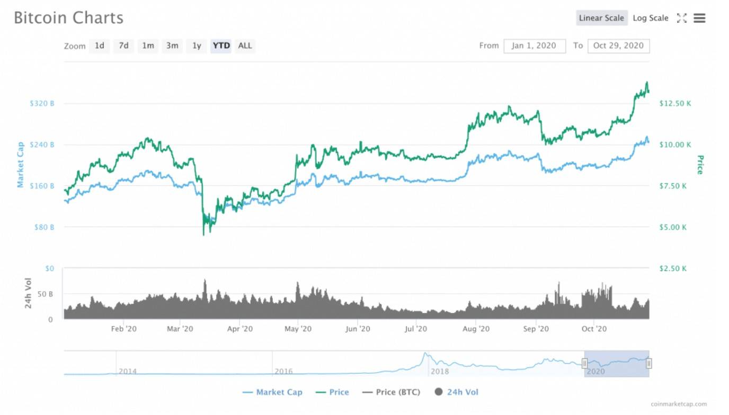This screenshot has width=729, height=415.
Task: Choose the 3m zoom option
Action: tap(172, 46)
